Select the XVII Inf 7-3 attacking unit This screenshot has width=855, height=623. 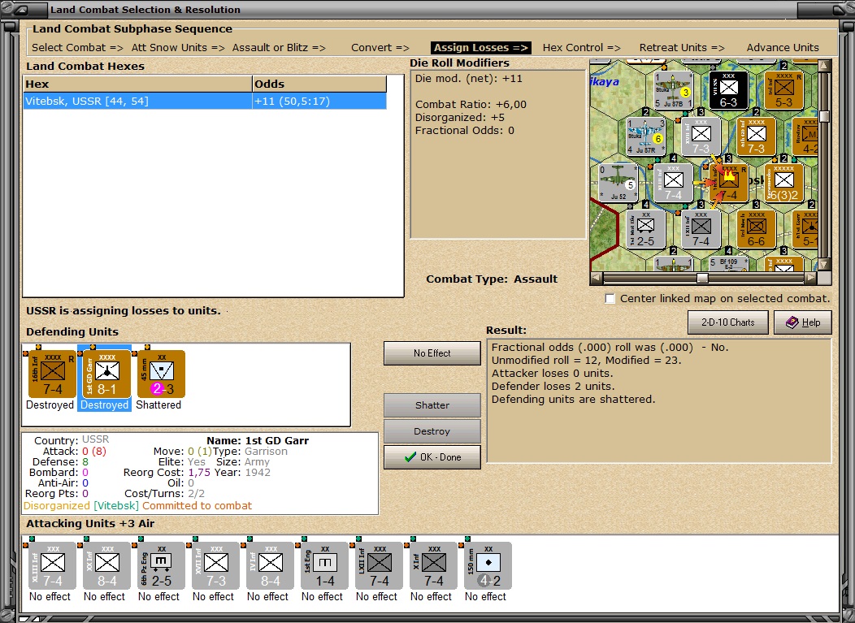216,566
